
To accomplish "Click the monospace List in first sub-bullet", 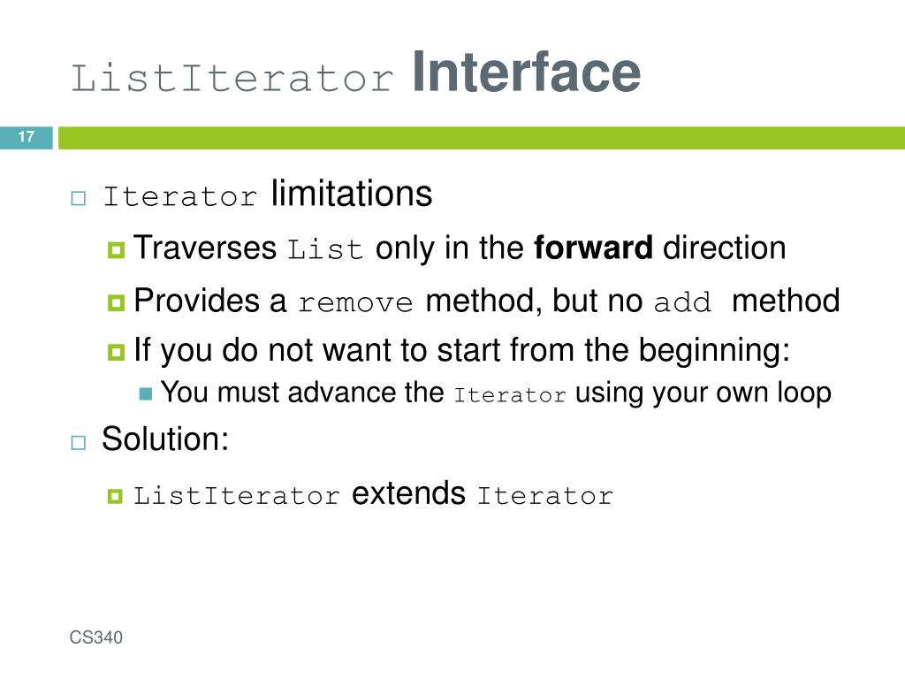I will pyautogui.click(x=325, y=249).
